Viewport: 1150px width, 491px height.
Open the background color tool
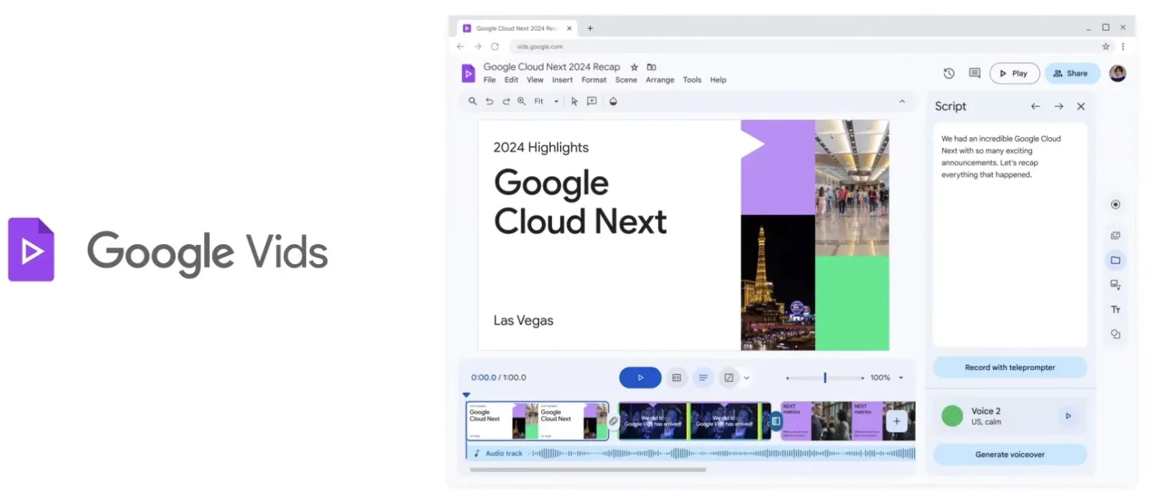pyautogui.click(x=613, y=101)
